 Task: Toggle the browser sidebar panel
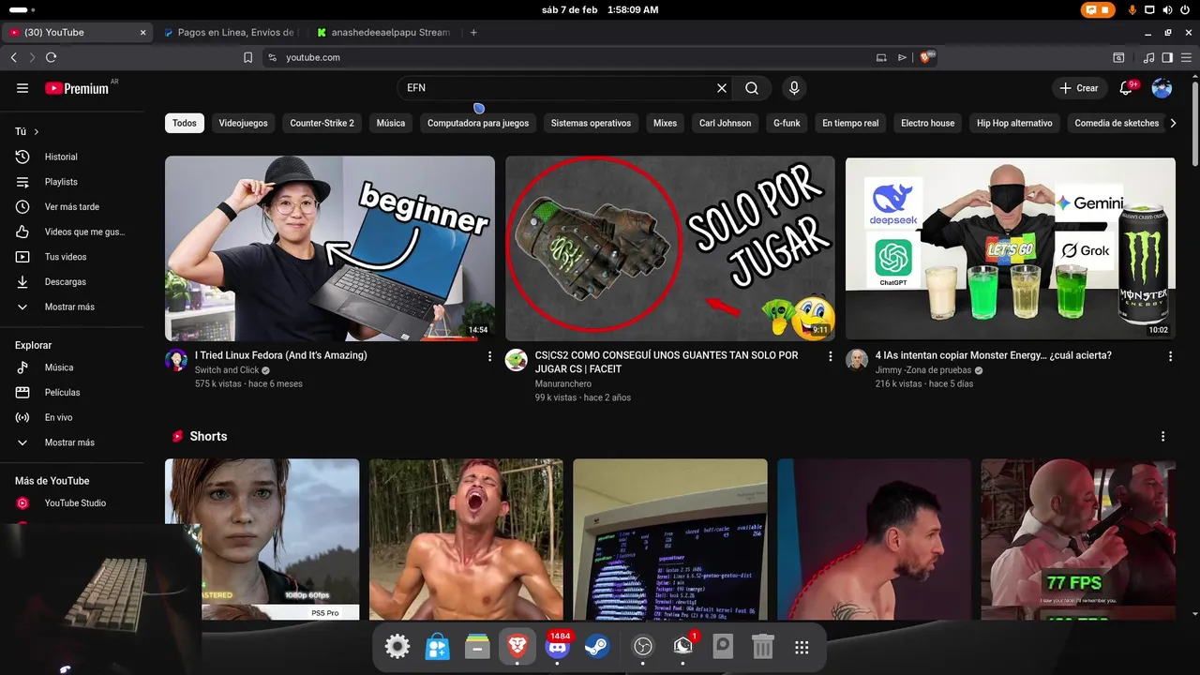pos(1167,57)
